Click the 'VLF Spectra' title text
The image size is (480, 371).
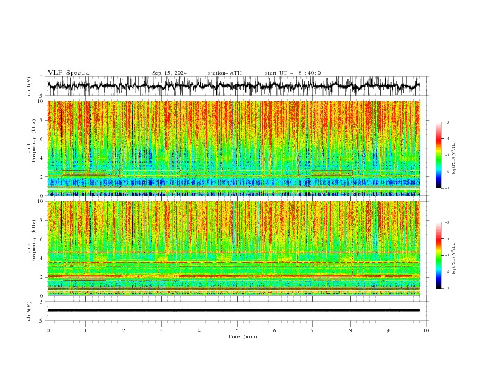[x=68, y=73]
